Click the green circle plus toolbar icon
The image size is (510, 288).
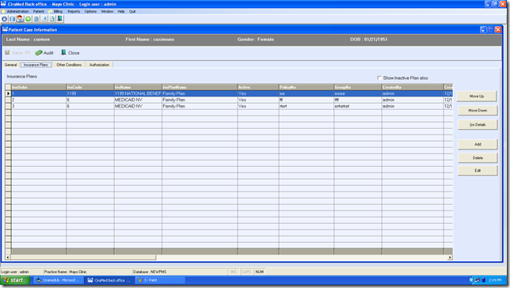click(x=29, y=19)
